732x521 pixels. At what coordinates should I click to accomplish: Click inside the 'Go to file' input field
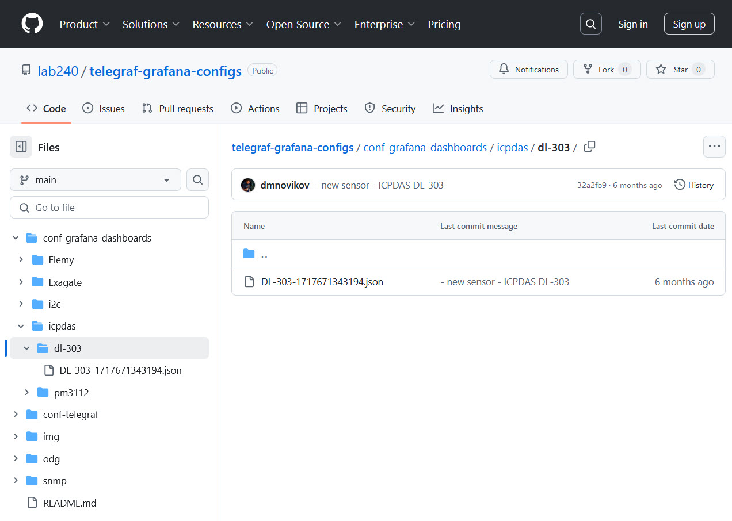tap(109, 207)
